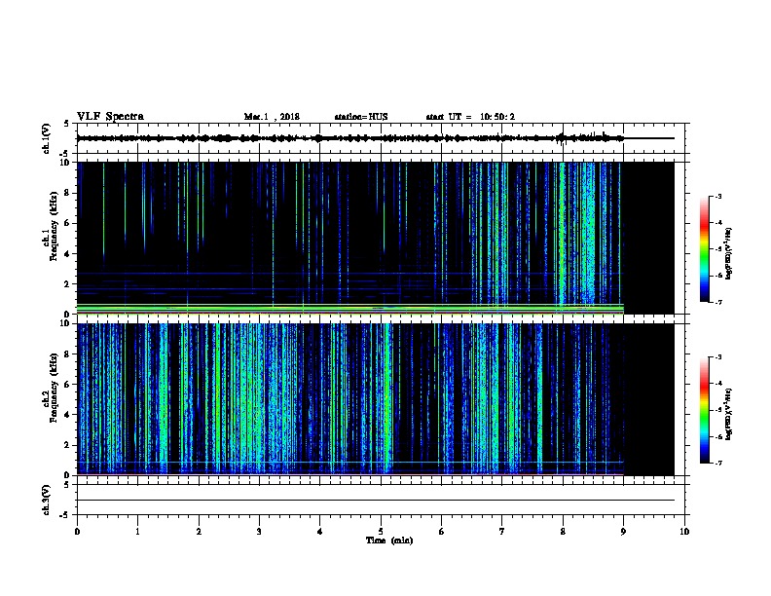Click the "ch.1(V)" waveform axis label
The height and width of the screenshot is (596, 771).
46,138
